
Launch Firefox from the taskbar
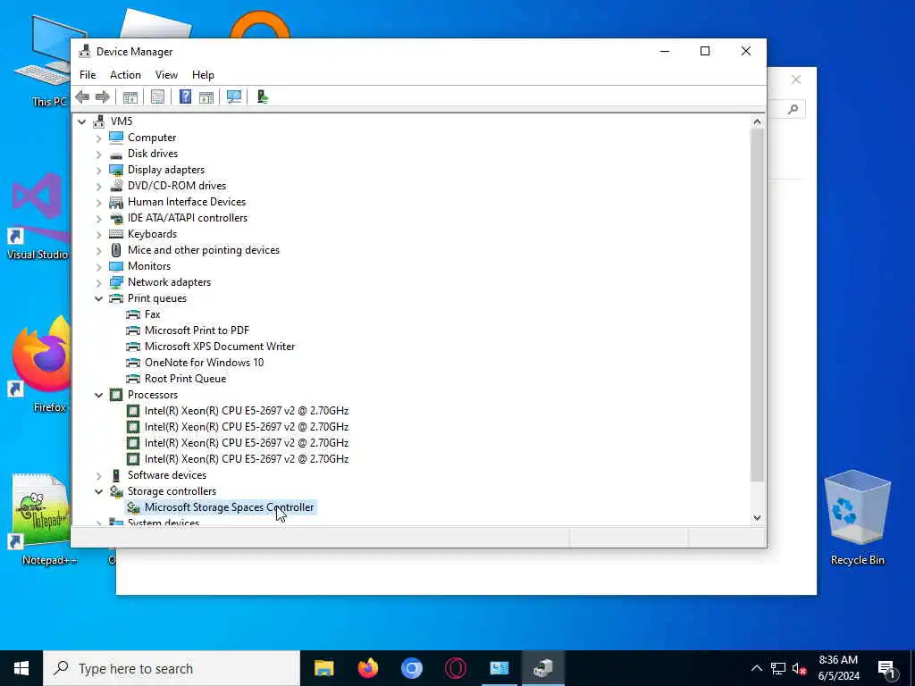click(367, 668)
